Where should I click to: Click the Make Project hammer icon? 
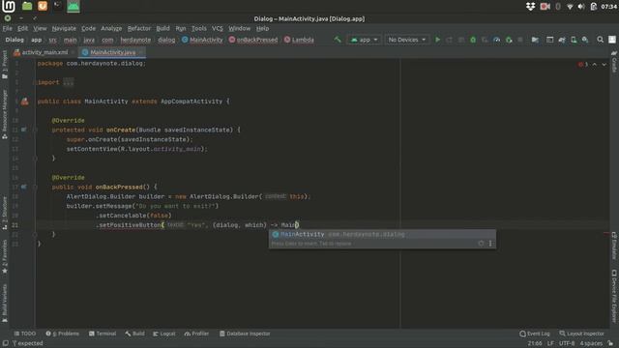[x=338, y=40]
